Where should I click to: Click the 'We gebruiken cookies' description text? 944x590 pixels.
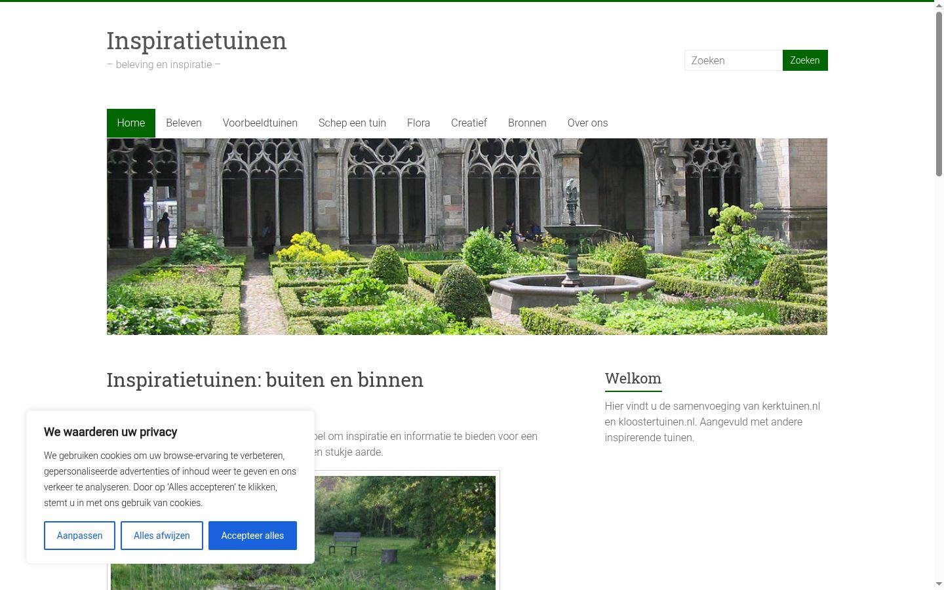[170, 479]
